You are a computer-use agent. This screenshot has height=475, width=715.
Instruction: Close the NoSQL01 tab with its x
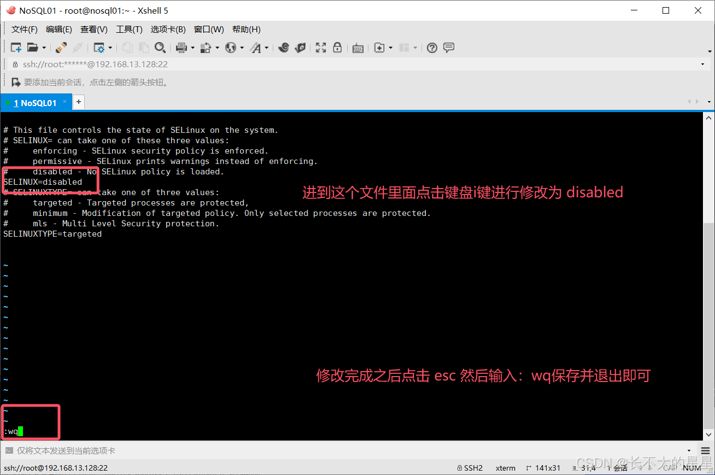click(x=65, y=102)
